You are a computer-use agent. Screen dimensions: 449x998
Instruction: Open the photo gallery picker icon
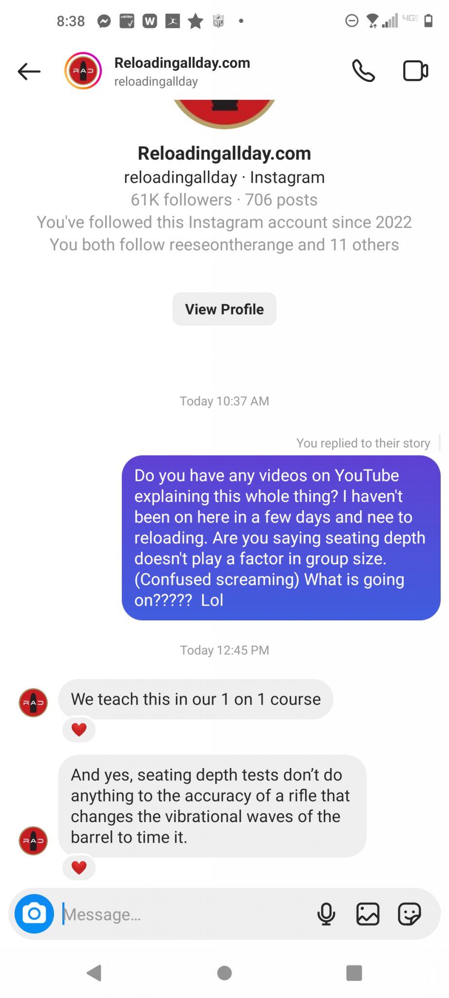368,914
